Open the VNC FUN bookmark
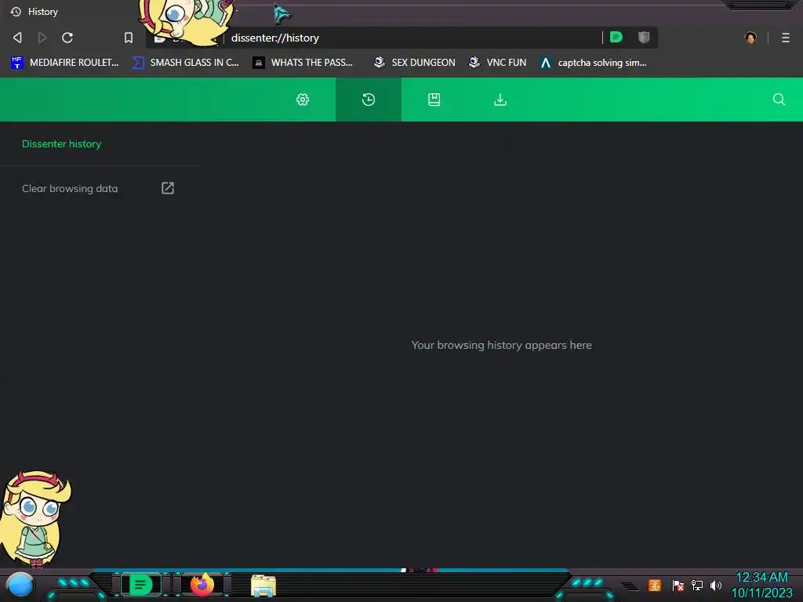 click(x=498, y=63)
